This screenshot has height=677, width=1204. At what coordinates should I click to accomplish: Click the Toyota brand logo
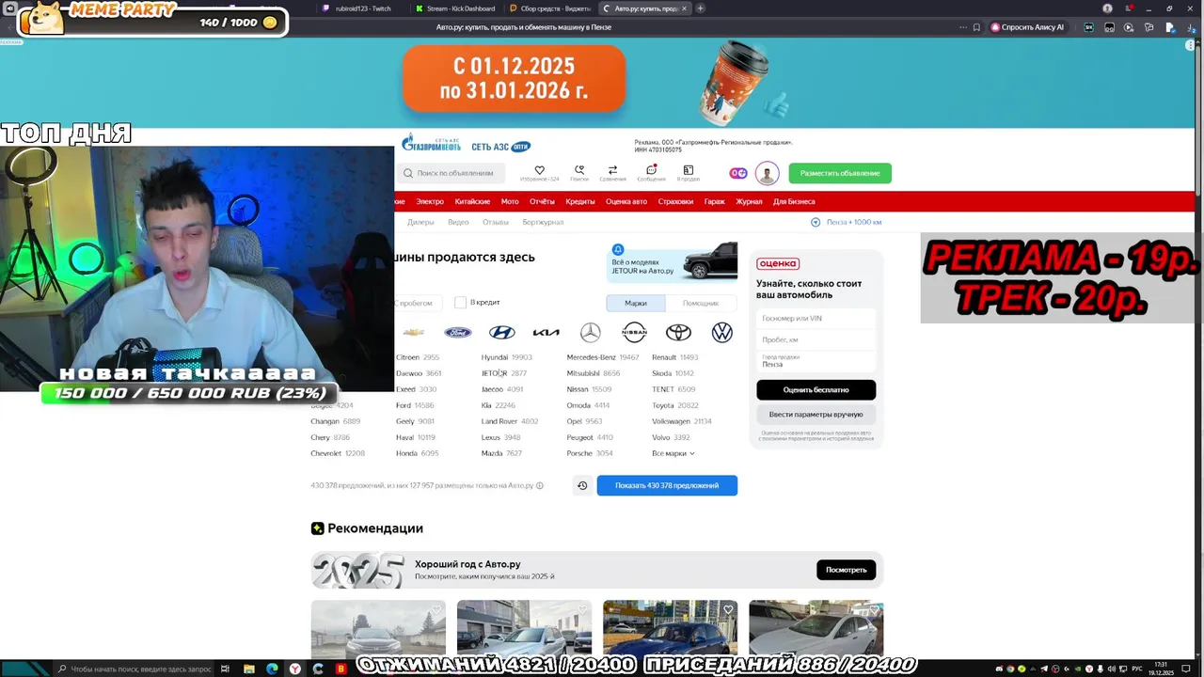pos(678,332)
